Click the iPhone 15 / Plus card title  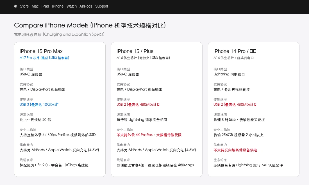[135, 51]
